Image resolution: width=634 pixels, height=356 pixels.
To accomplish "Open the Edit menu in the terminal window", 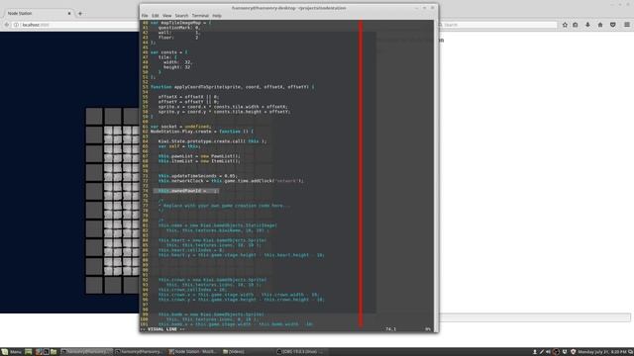I will [156, 16].
